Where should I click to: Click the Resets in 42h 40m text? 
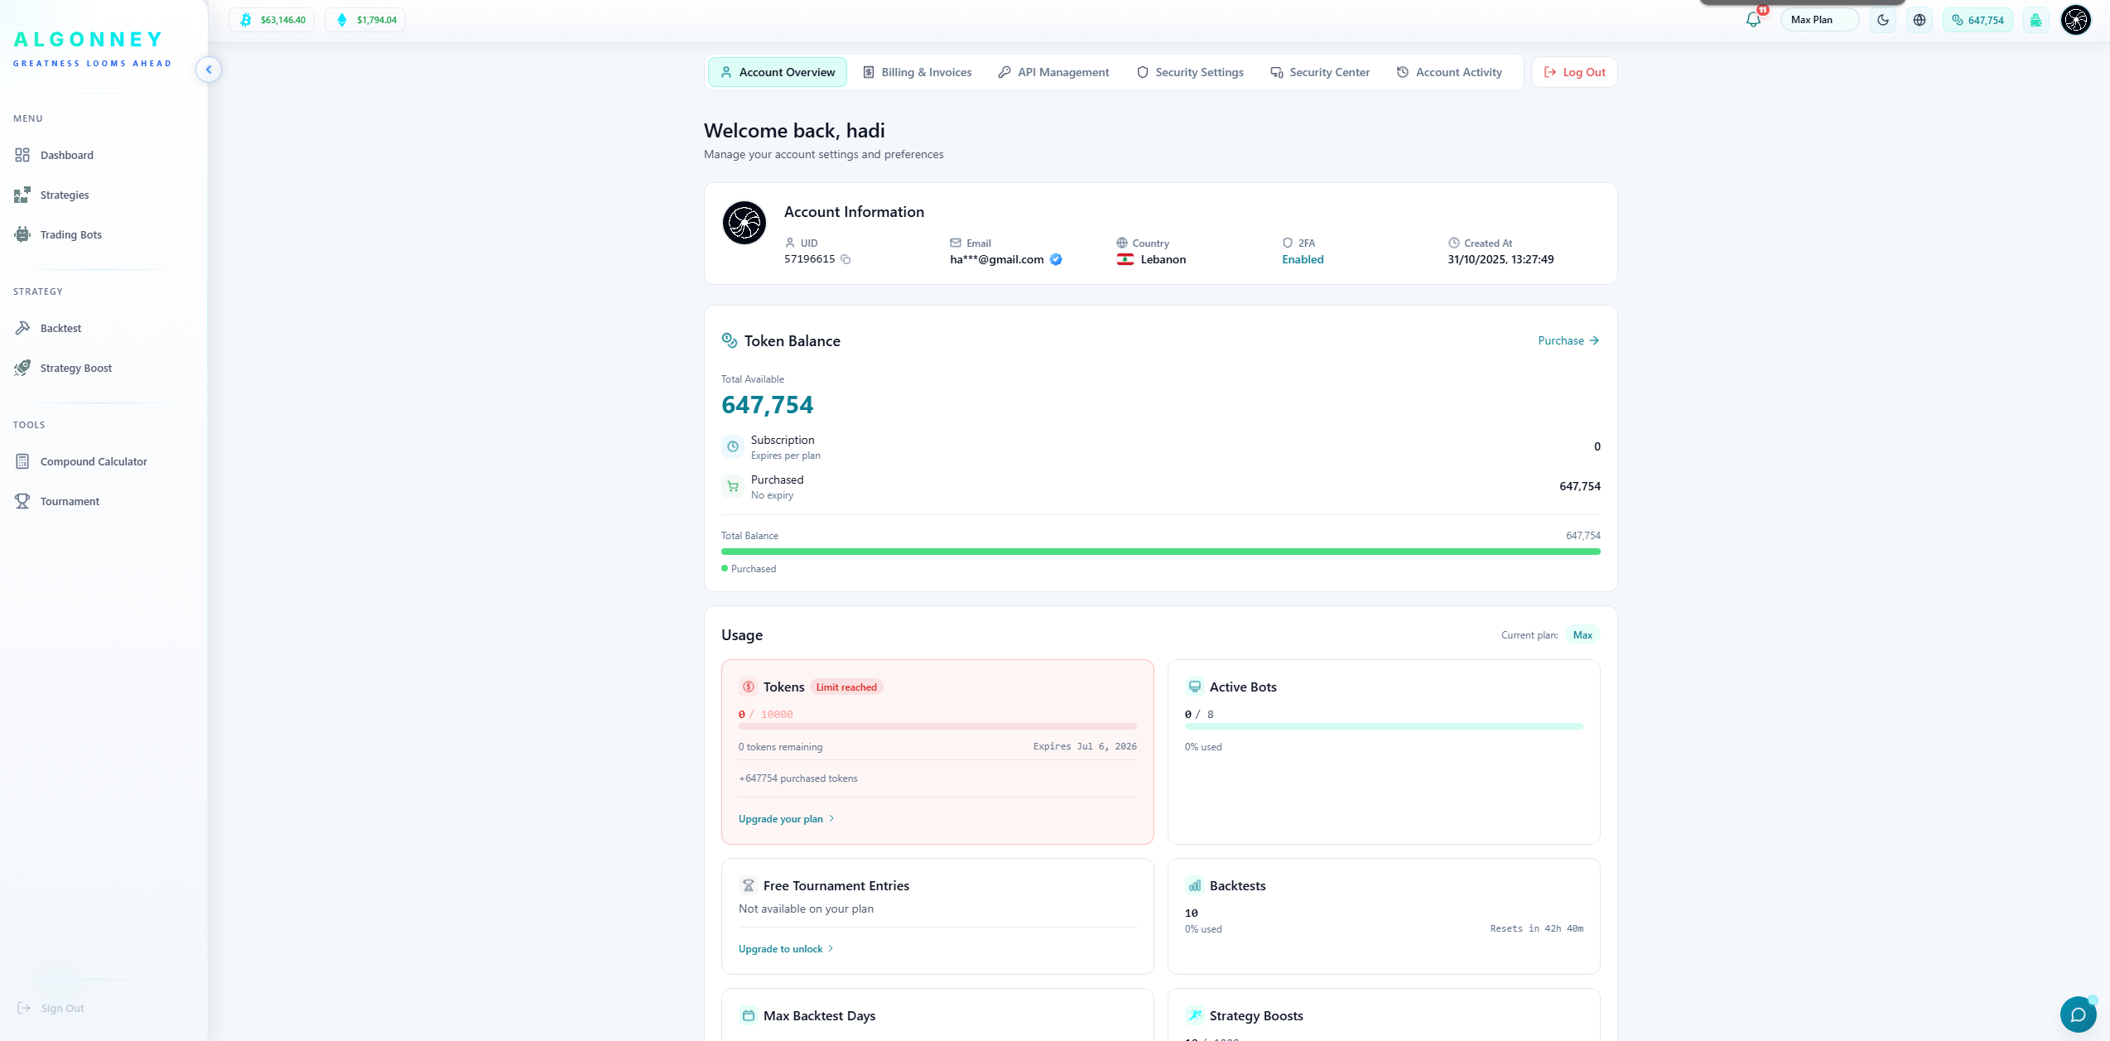[x=1536, y=928]
